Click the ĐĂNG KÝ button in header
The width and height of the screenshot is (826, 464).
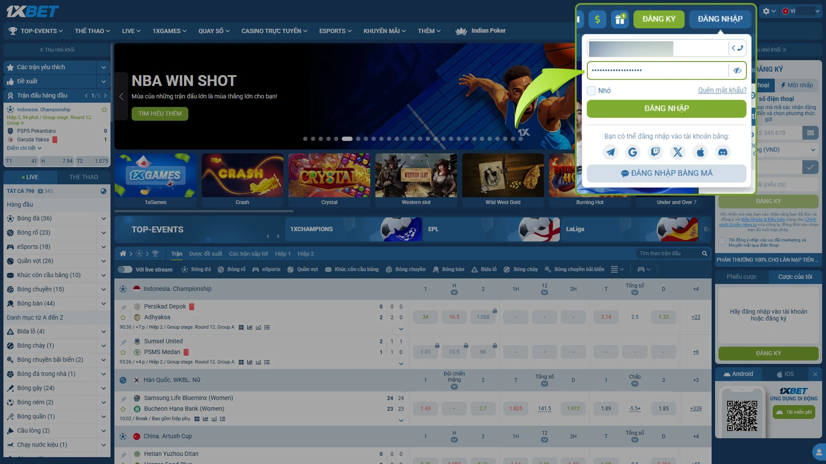pos(659,19)
